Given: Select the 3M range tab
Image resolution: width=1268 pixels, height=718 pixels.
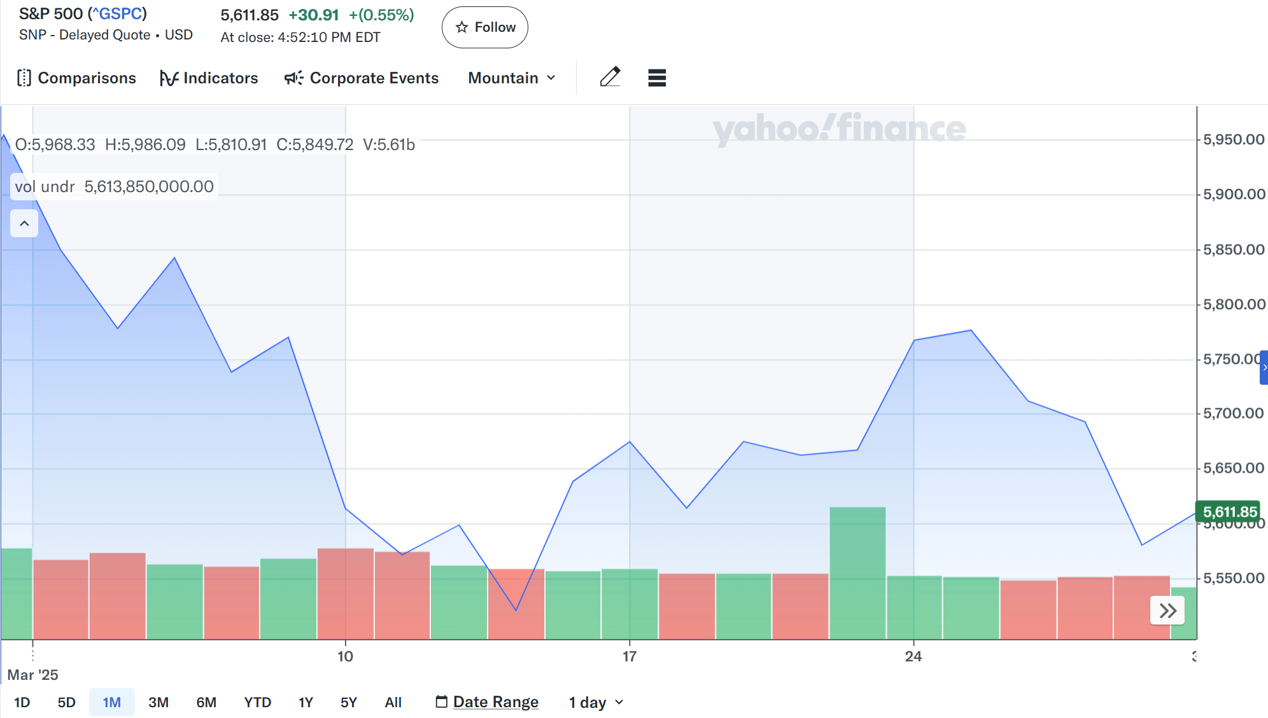Looking at the screenshot, I should pos(158,702).
